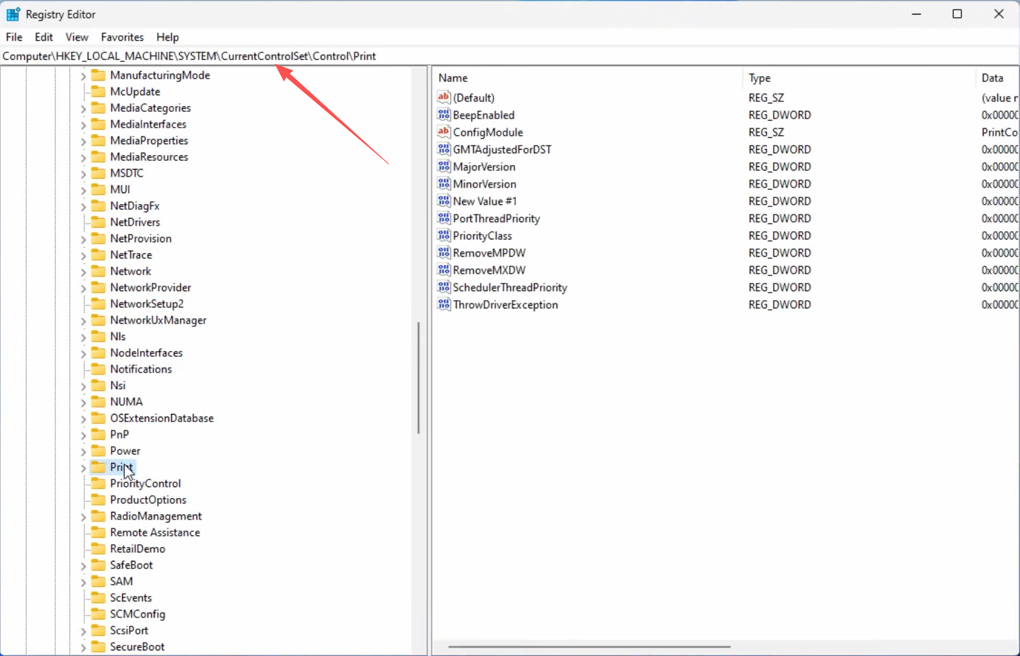Expand the SecureBoot key
1020x656 pixels.
point(83,647)
